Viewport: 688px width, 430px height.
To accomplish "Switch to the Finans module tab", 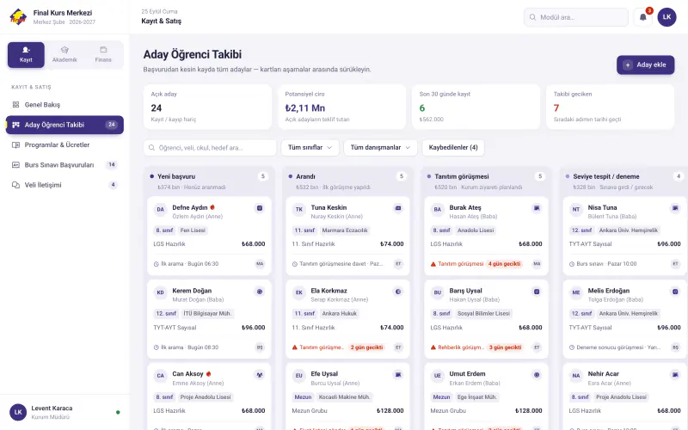I will [x=103, y=55].
